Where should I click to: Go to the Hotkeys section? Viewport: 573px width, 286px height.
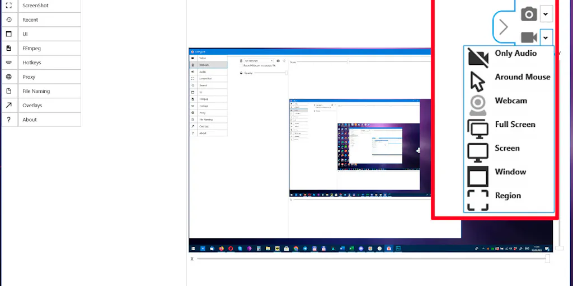(41, 63)
